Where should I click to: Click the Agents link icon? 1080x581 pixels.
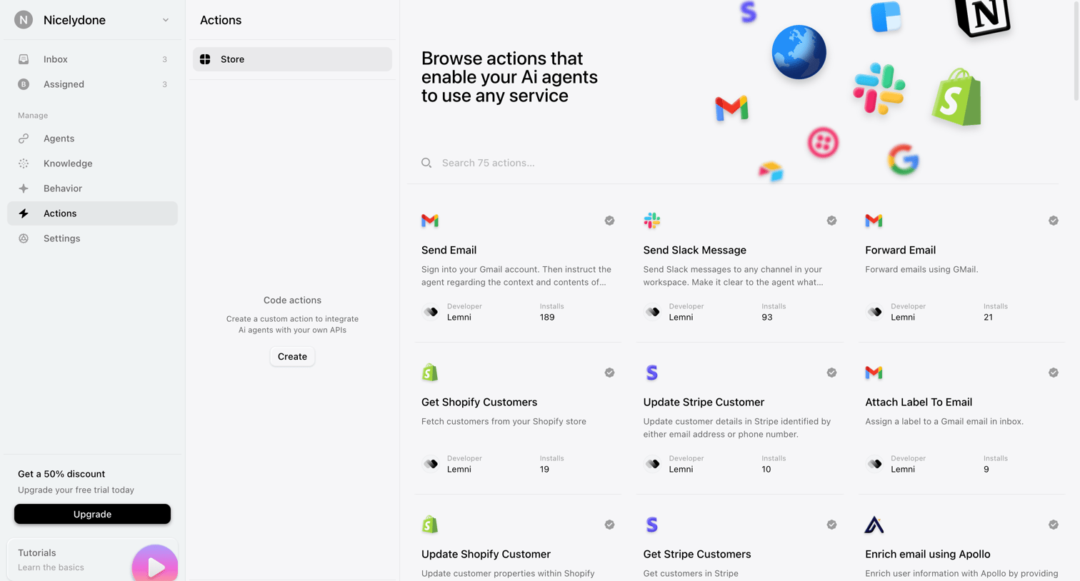(x=24, y=138)
